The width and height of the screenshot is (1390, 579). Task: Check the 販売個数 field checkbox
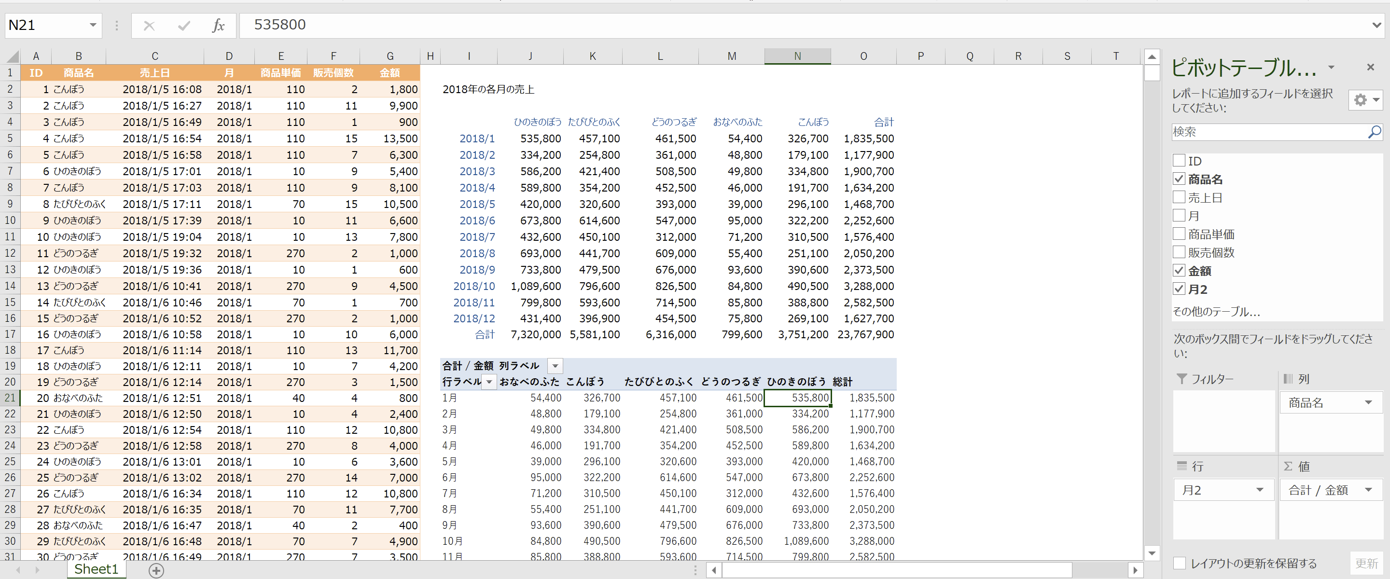pos(1179,252)
